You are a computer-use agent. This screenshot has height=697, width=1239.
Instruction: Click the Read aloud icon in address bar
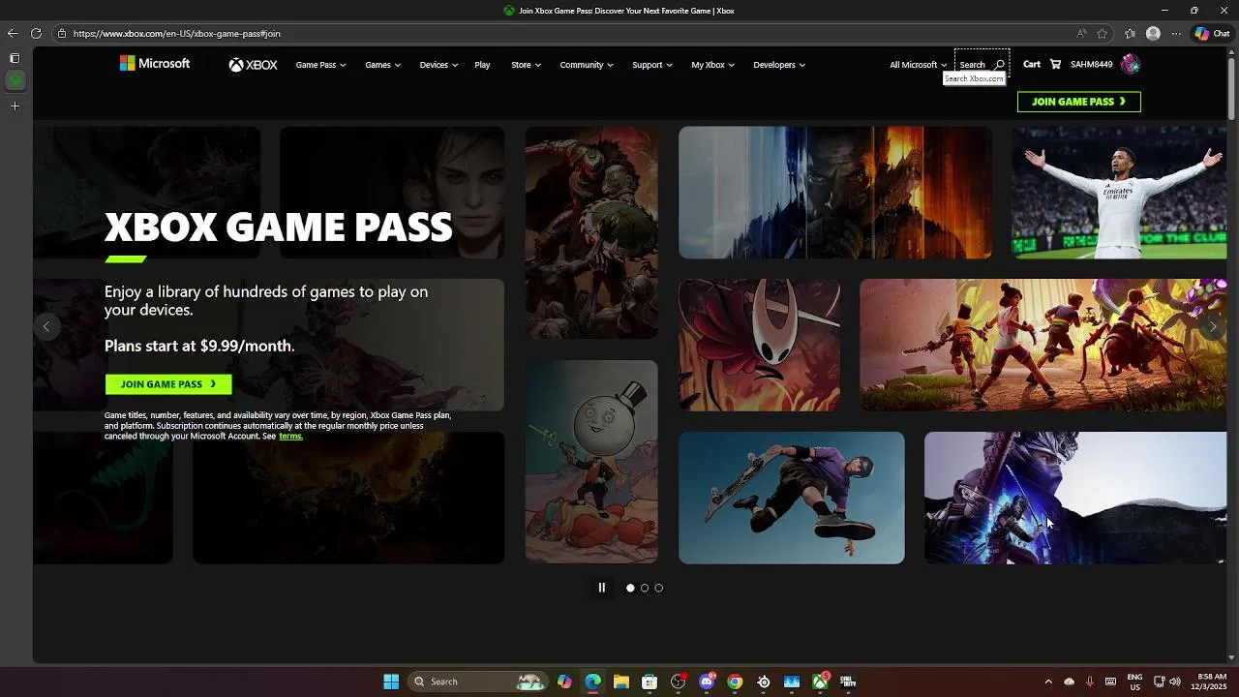click(1081, 33)
